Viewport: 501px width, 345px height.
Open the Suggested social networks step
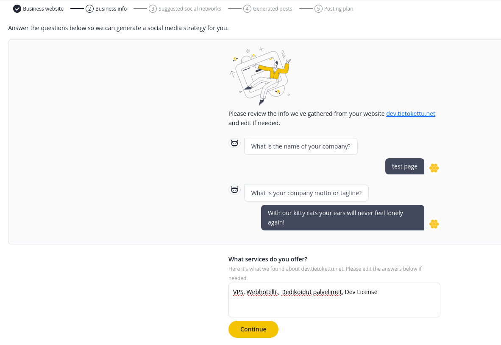click(190, 8)
